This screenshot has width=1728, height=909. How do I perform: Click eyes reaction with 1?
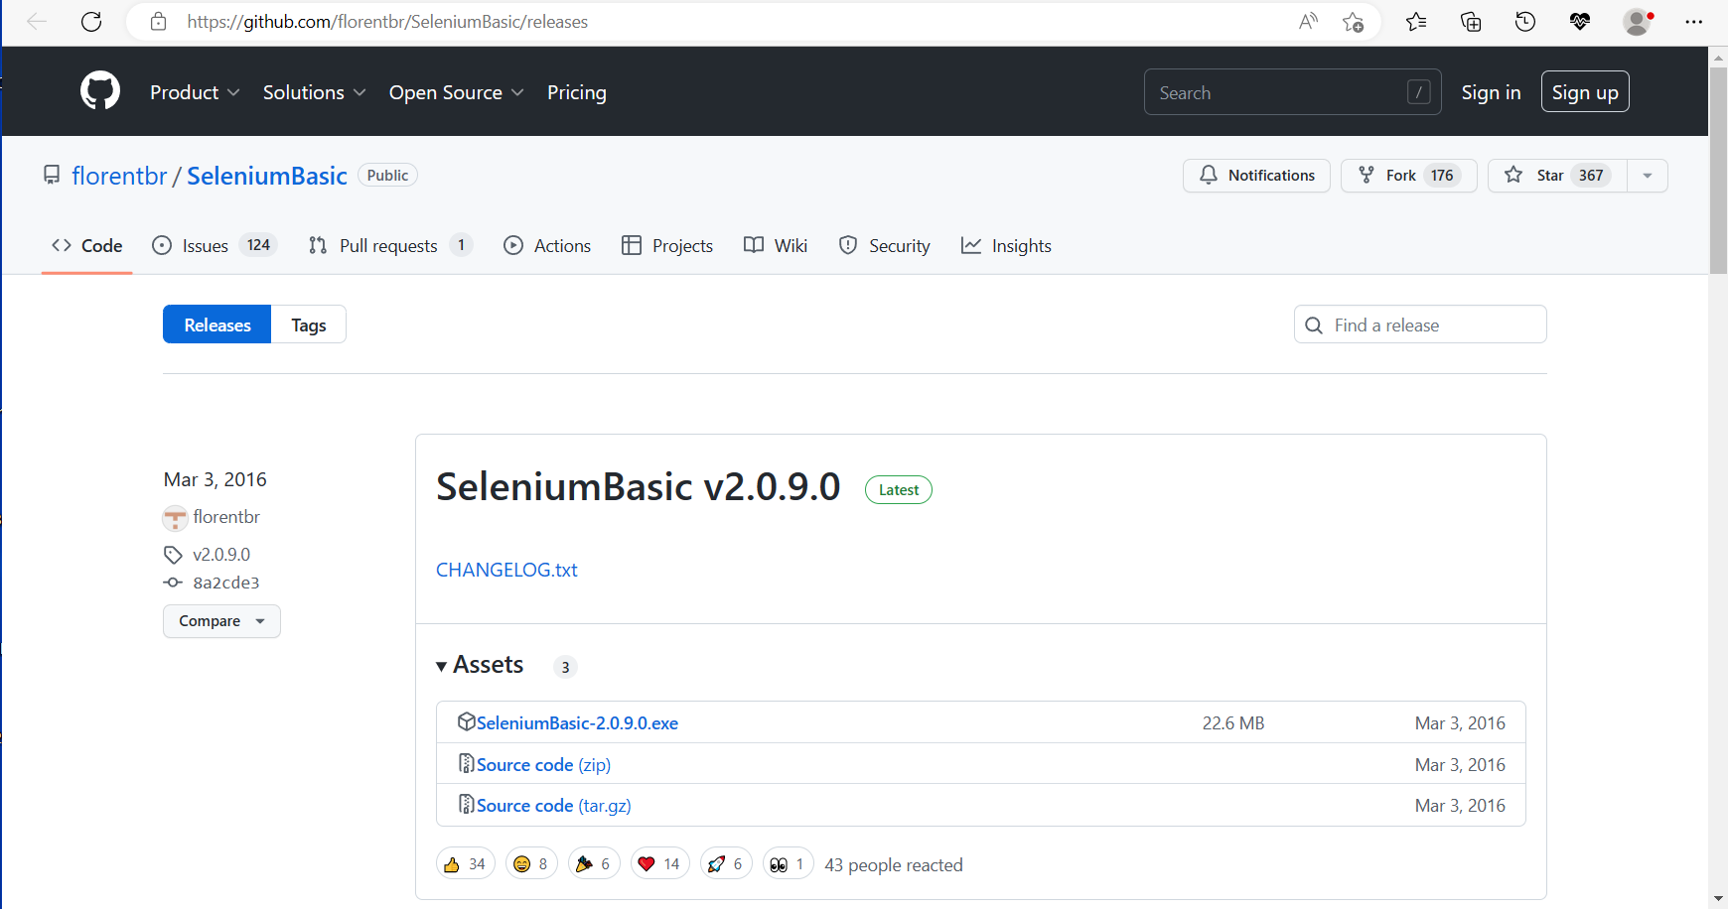tap(789, 864)
